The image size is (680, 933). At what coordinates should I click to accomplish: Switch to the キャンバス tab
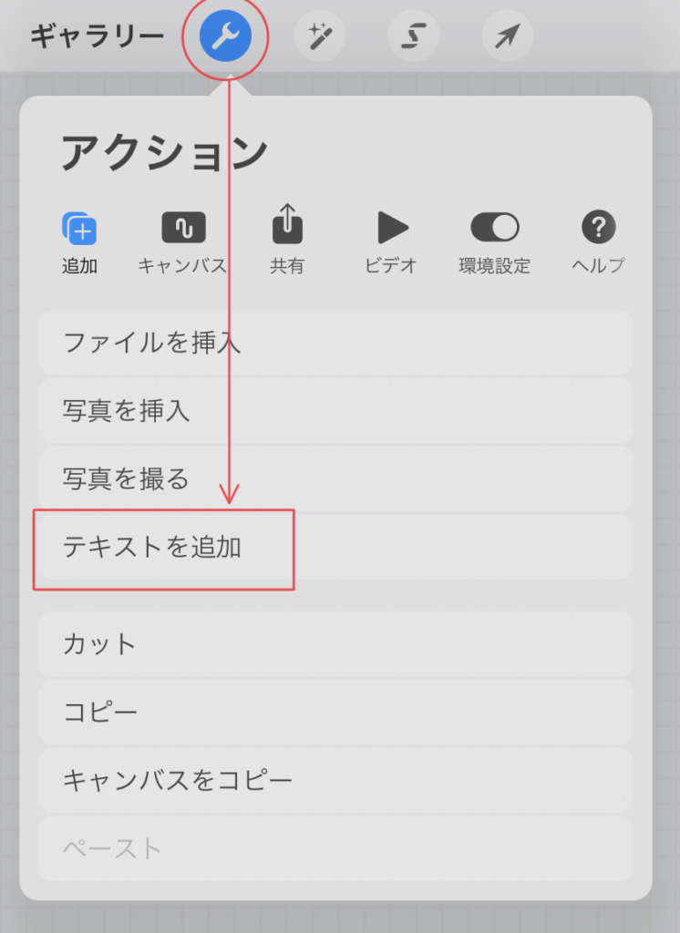point(183,242)
